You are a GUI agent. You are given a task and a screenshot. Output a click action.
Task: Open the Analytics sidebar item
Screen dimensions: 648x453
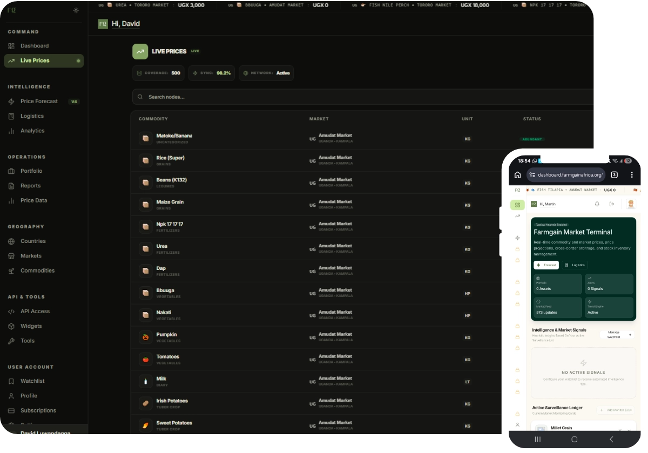(x=32, y=131)
